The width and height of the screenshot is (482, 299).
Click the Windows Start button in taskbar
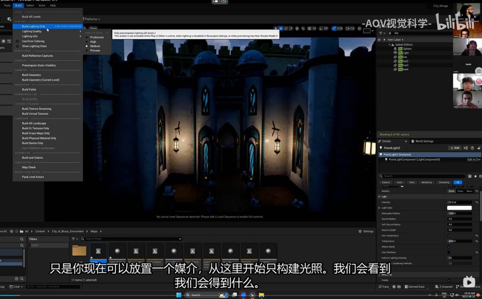pos(178,295)
